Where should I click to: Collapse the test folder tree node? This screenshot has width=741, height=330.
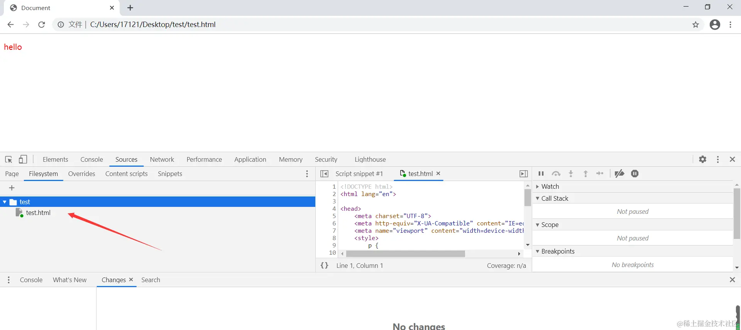click(x=5, y=202)
